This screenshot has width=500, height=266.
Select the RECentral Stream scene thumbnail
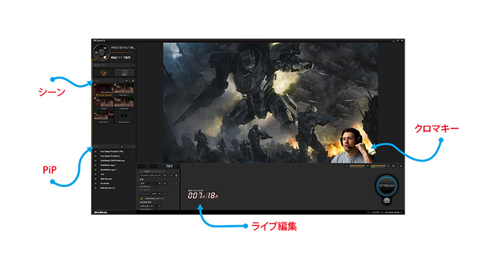pyautogui.click(x=103, y=90)
